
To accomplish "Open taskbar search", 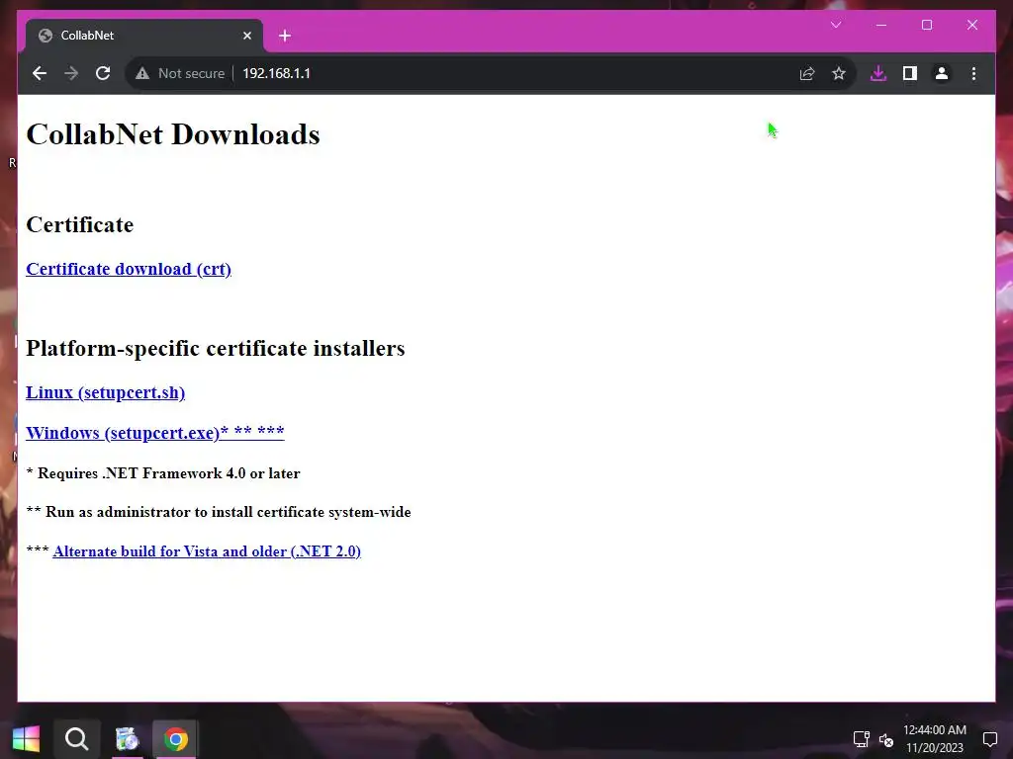I will 76,739.
